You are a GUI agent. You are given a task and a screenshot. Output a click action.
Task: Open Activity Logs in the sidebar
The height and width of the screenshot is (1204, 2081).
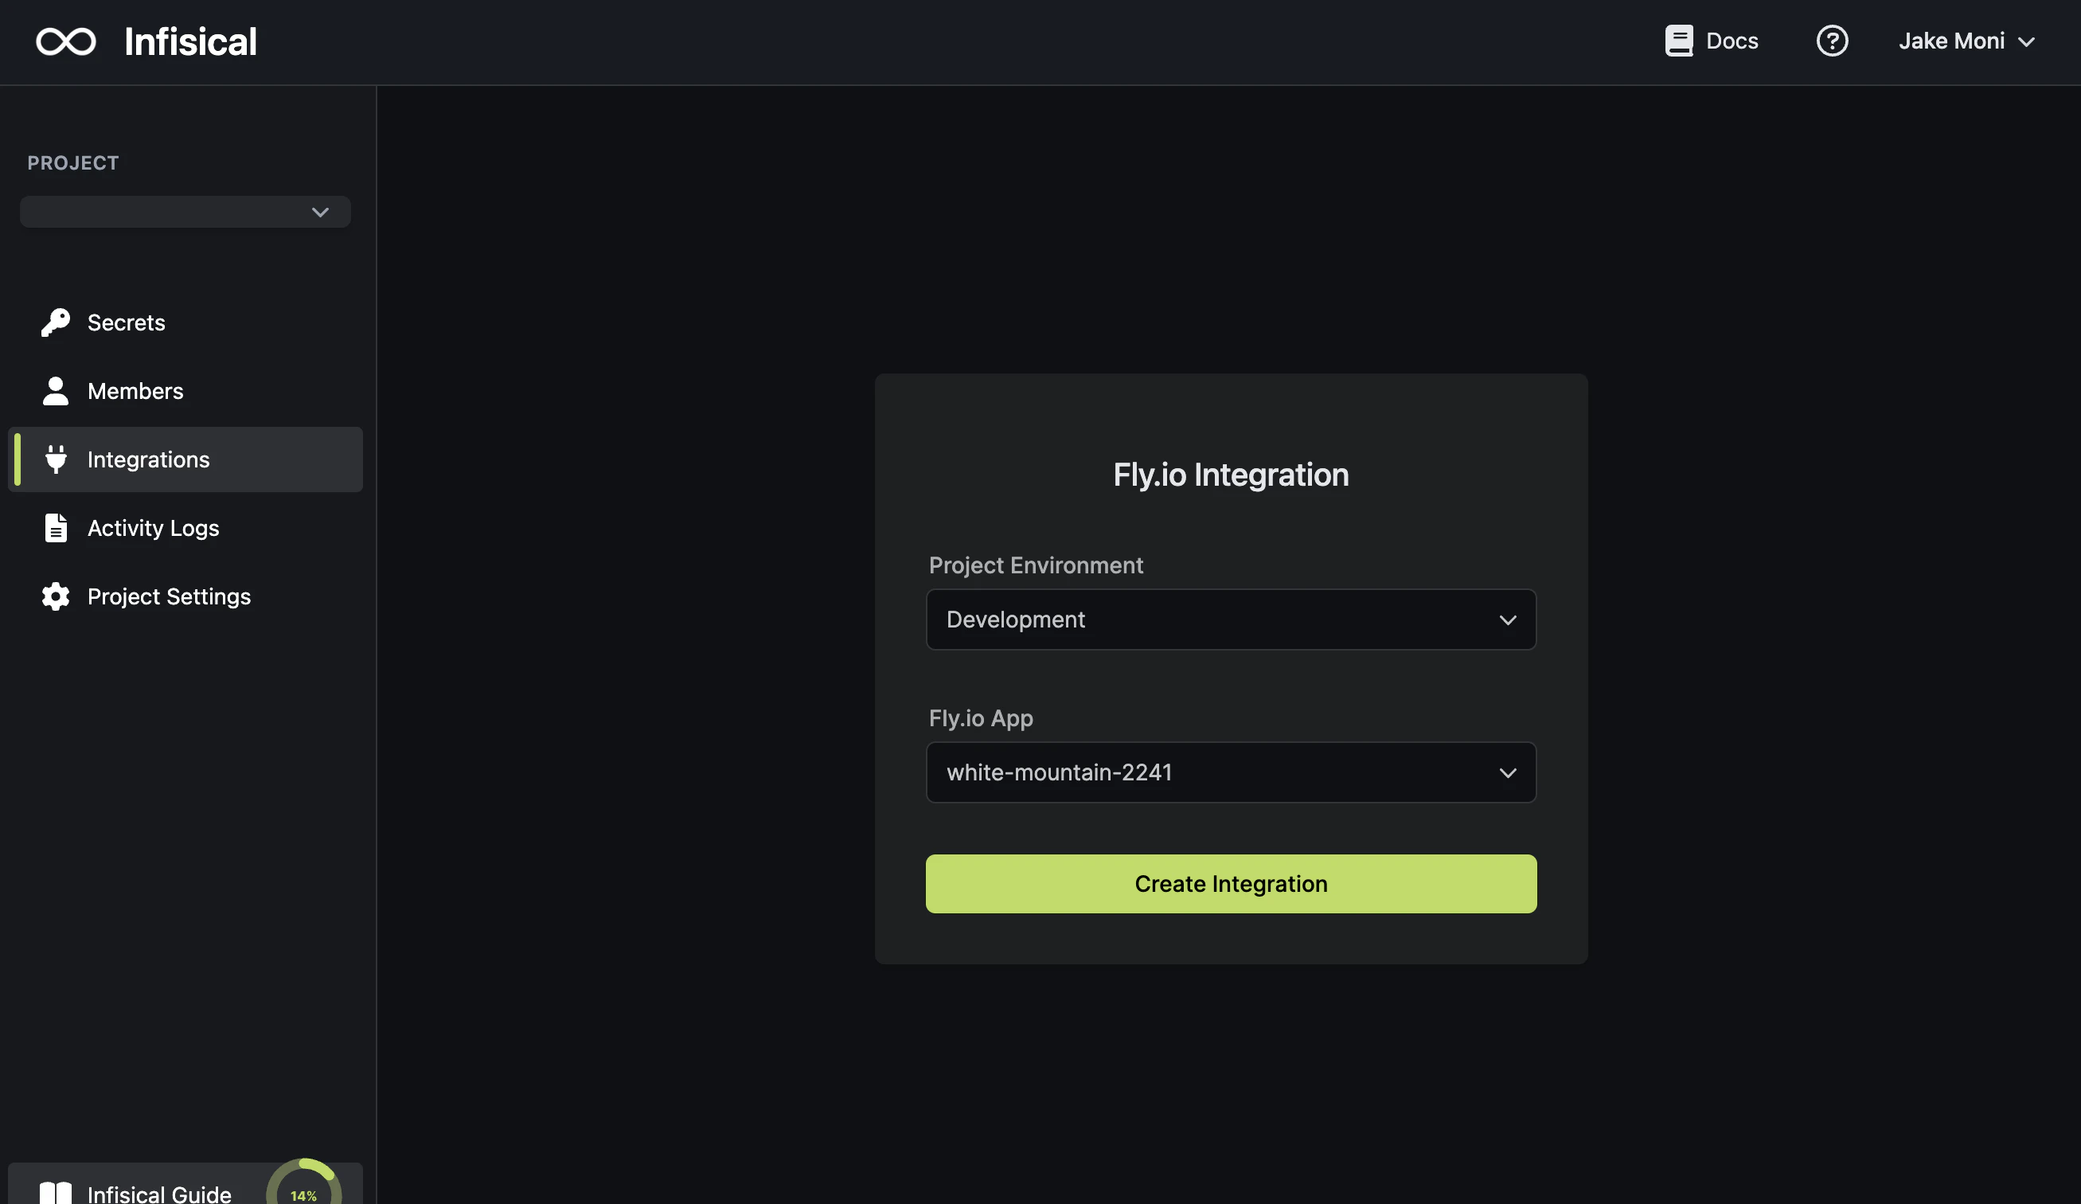(185, 528)
